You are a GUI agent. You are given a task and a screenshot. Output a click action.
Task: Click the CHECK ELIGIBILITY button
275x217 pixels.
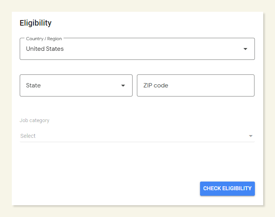tap(227, 189)
